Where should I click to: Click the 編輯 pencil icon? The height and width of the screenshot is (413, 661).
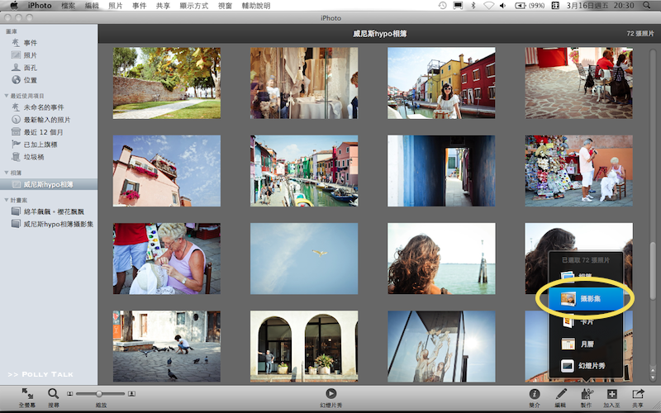point(561,394)
